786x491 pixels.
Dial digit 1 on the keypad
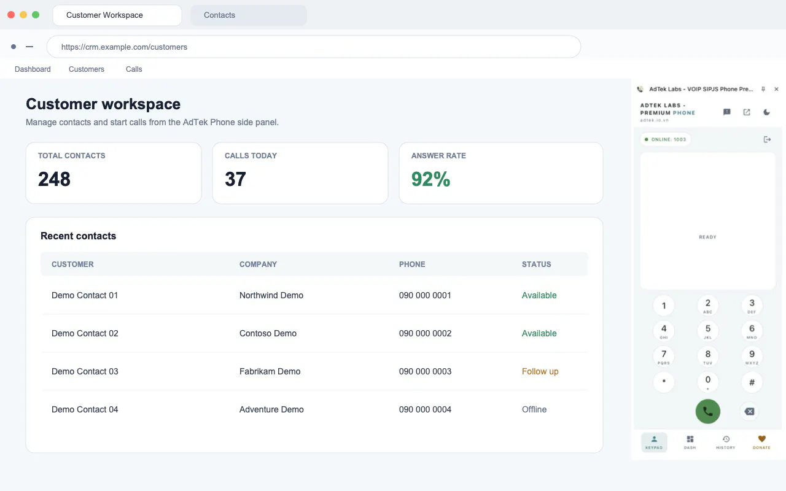tap(664, 306)
